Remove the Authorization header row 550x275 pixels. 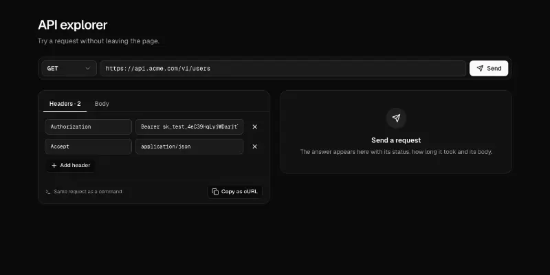tap(254, 126)
